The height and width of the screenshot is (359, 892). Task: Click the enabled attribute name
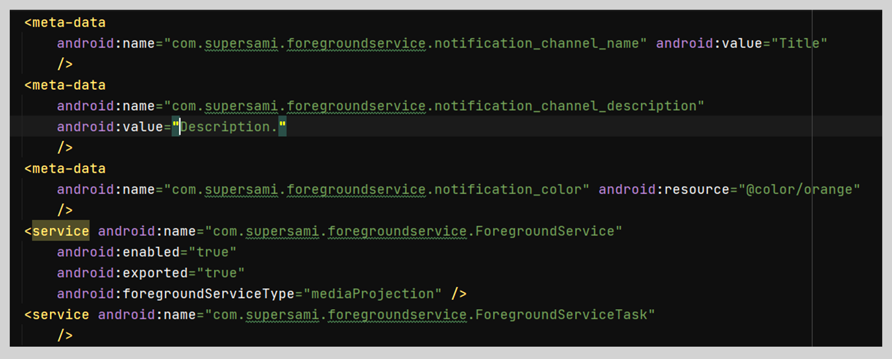[x=151, y=252]
